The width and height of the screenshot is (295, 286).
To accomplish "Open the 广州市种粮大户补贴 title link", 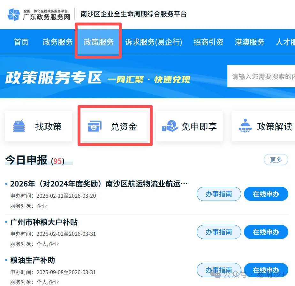I will click(44, 222).
